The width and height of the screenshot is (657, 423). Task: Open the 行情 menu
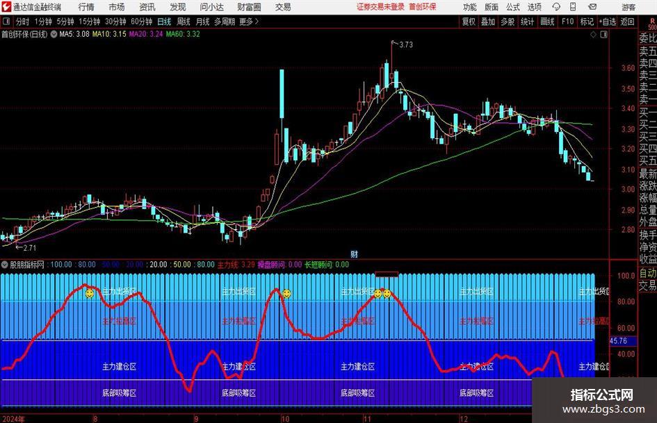tap(86, 7)
